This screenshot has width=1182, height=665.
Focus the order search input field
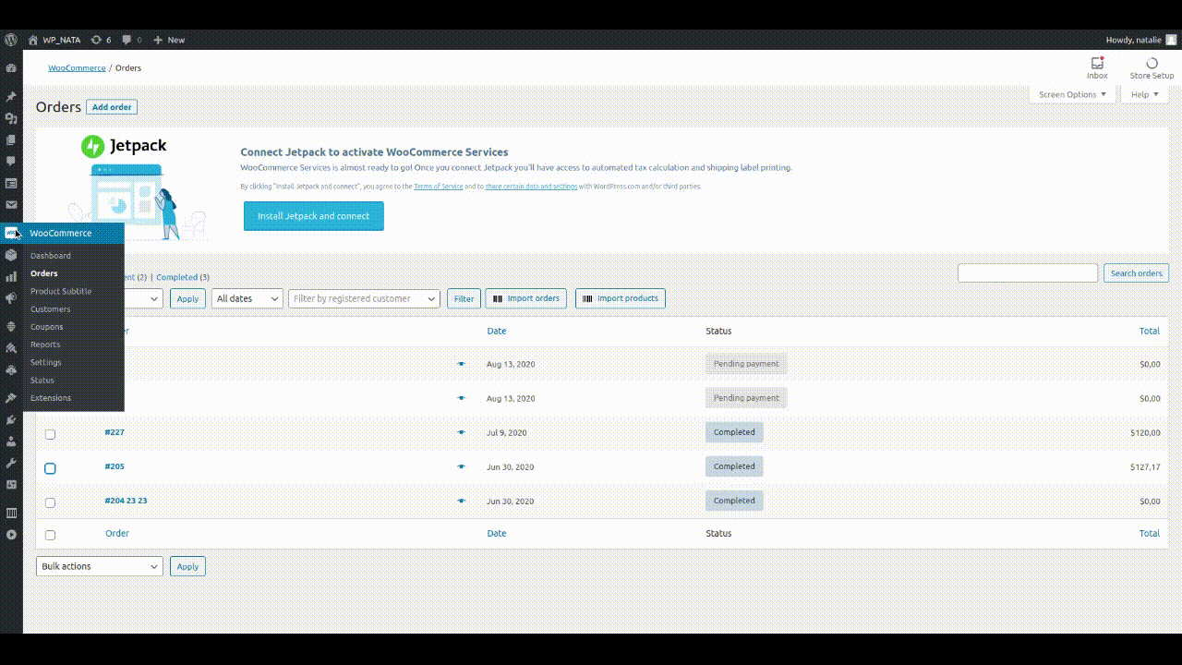(x=1028, y=273)
